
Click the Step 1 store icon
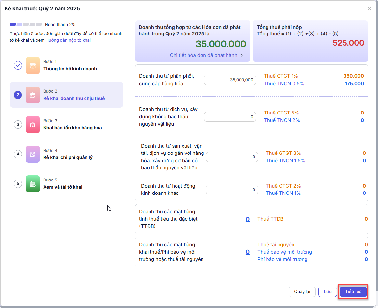click(x=33, y=65)
